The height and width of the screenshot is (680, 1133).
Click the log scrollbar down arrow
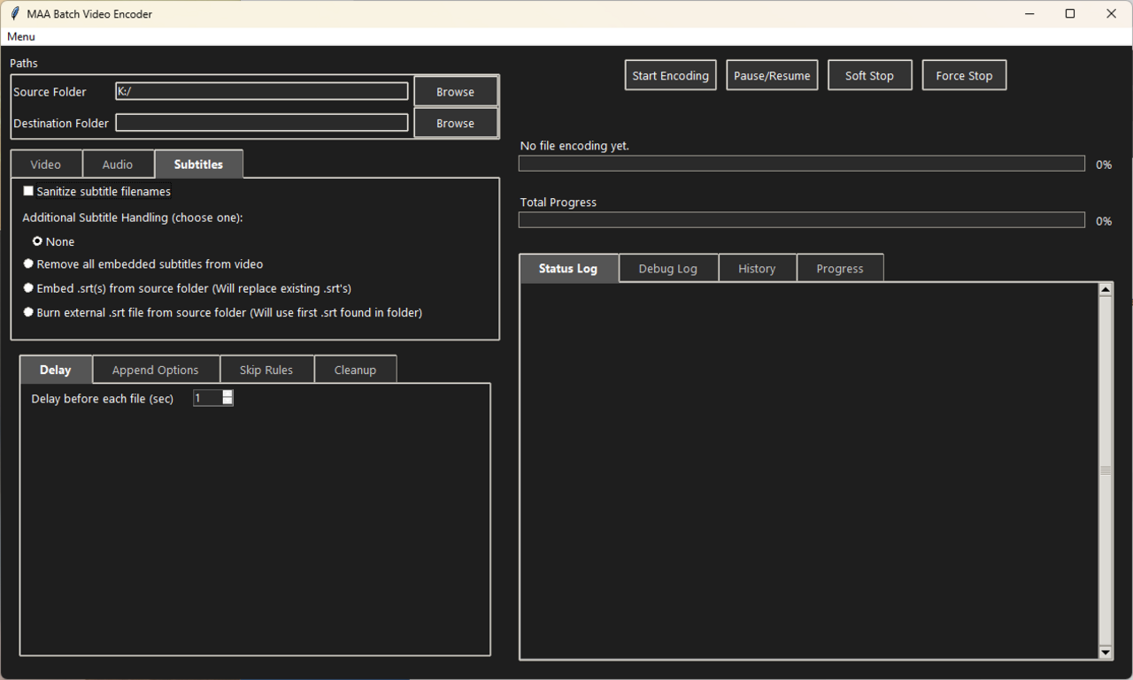click(x=1105, y=653)
